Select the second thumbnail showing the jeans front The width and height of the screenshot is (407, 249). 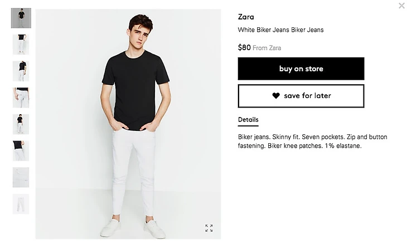[x=21, y=45]
